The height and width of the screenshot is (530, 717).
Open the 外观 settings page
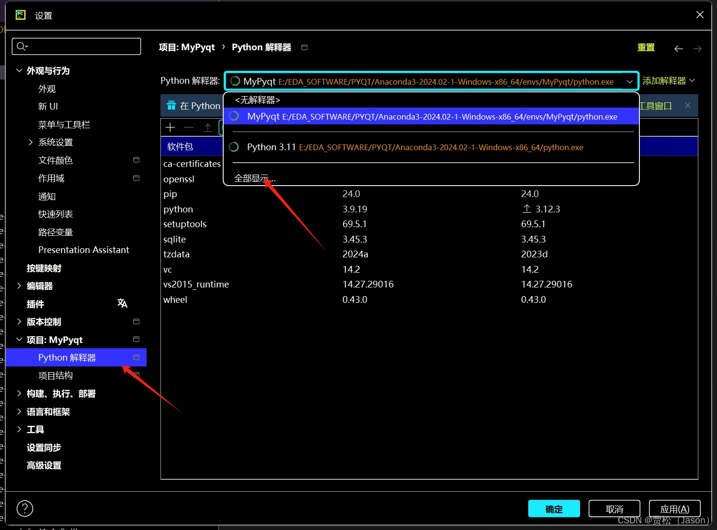(47, 88)
